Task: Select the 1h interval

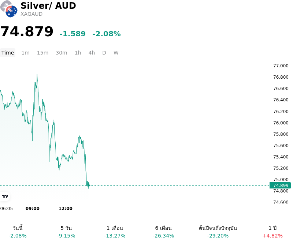Action: coord(78,53)
